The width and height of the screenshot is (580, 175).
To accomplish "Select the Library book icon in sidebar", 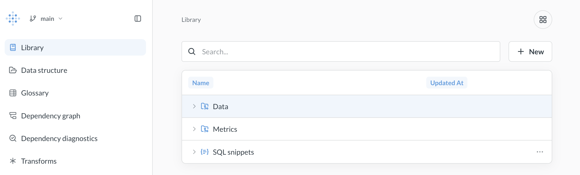I will point(12,47).
